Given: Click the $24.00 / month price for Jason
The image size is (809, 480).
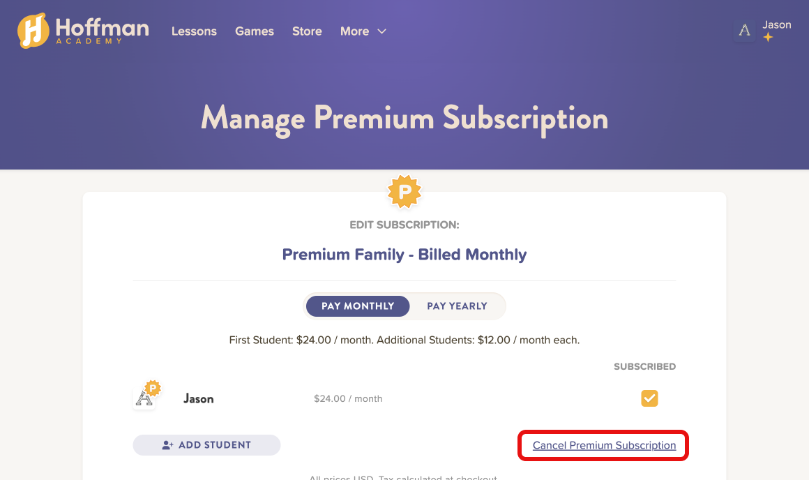Looking at the screenshot, I should click(348, 399).
